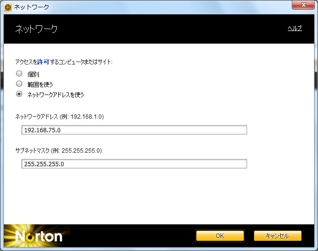Image resolution: width=318 pixels, height=251 pixels.
Task: Click the Norton globe icon in title bar
Action: coord(8,7)
